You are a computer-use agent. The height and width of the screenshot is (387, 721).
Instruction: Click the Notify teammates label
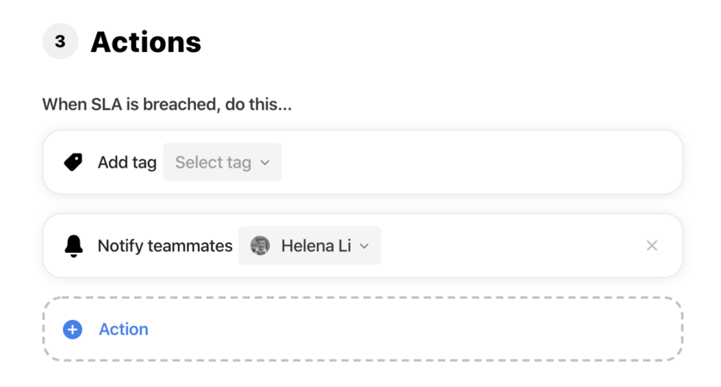click(x=165, y=246)
